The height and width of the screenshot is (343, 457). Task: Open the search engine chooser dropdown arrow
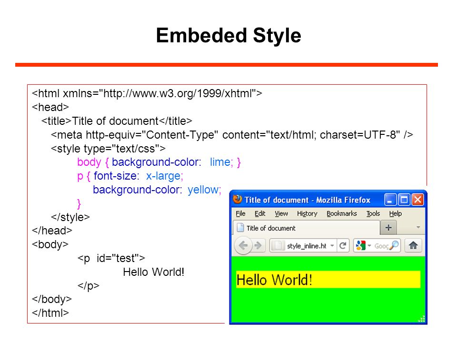[369, 246]
